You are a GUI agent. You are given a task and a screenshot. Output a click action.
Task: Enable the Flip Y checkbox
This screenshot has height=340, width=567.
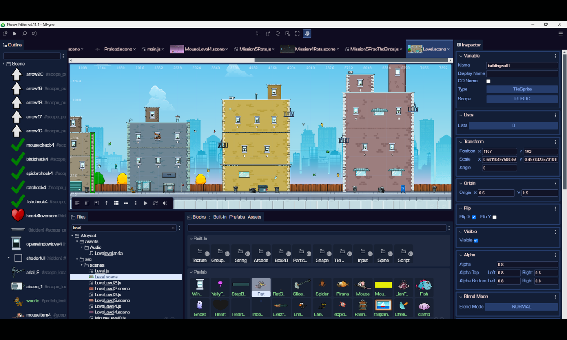[x=494, y=217]
